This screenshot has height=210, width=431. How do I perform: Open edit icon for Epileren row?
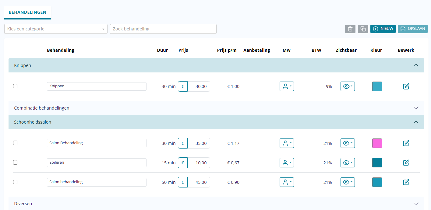click(406, 163)
